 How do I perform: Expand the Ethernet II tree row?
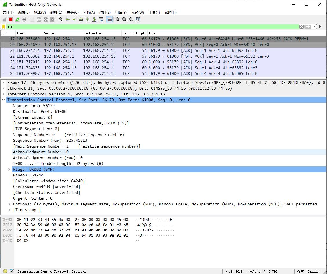[3, 89]
